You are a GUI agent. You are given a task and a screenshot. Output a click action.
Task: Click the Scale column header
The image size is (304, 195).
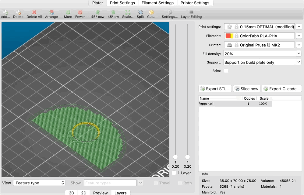click(264, 98)
